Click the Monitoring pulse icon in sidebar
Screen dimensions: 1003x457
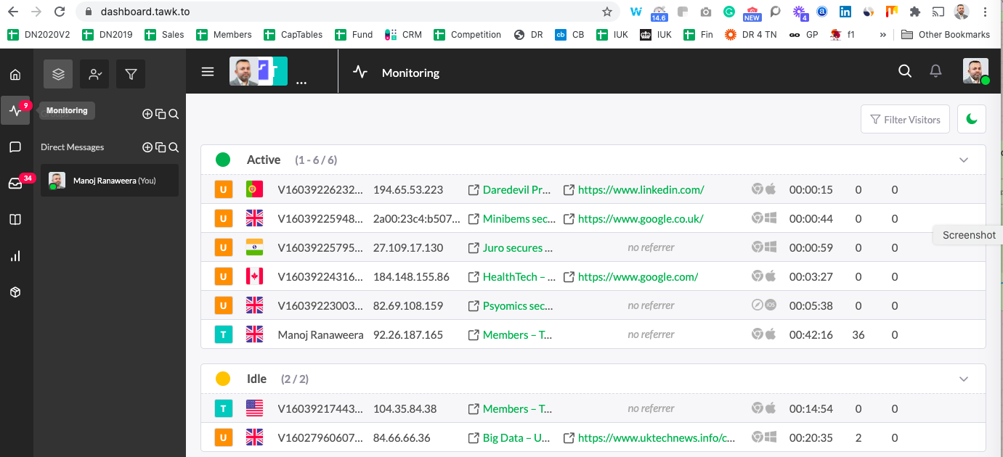[15, 111]
